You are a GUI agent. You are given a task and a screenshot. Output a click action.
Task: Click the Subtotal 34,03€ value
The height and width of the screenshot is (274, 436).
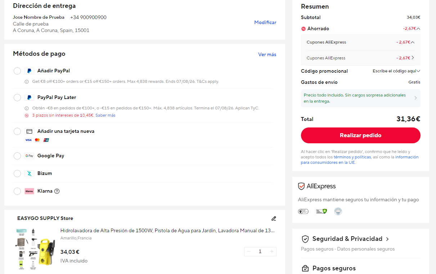[413, 17]
